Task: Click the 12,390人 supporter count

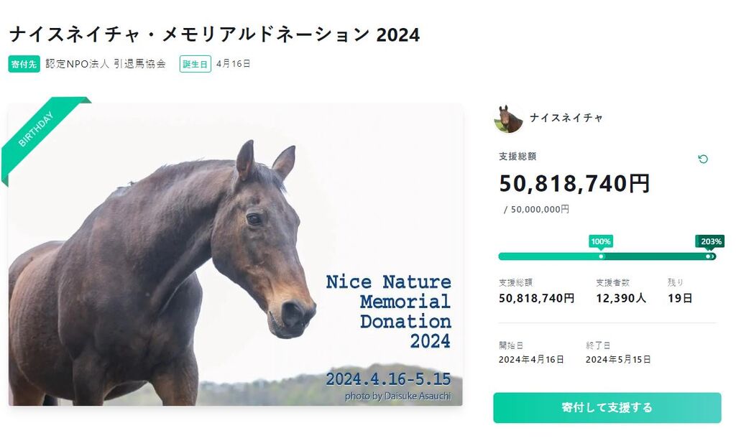Action: pyautogui.click(x=621, y=298)
